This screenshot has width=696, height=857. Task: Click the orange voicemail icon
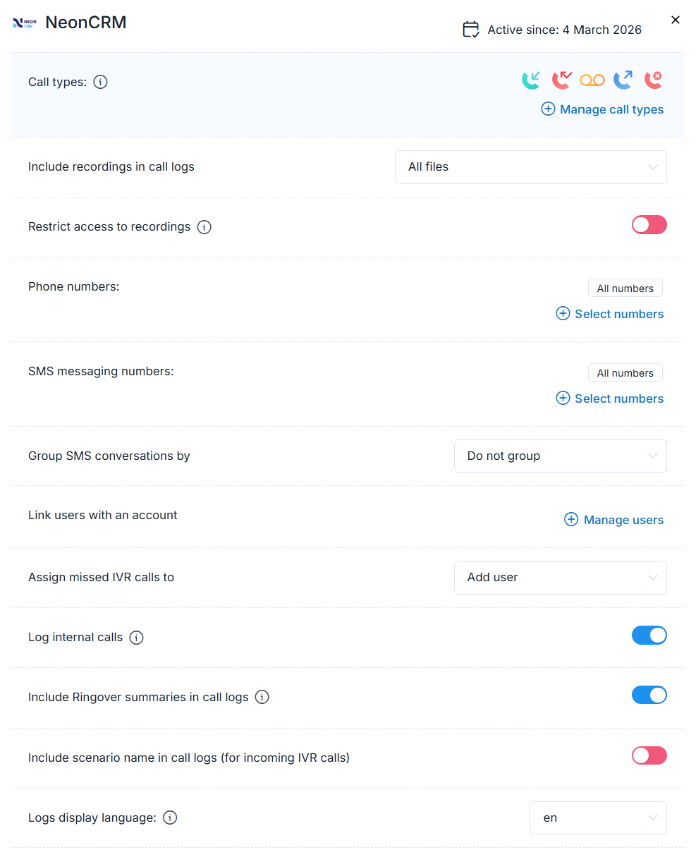[592, 80]
